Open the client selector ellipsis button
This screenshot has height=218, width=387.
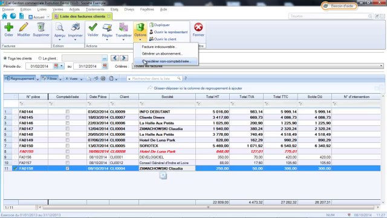point(105,58)
